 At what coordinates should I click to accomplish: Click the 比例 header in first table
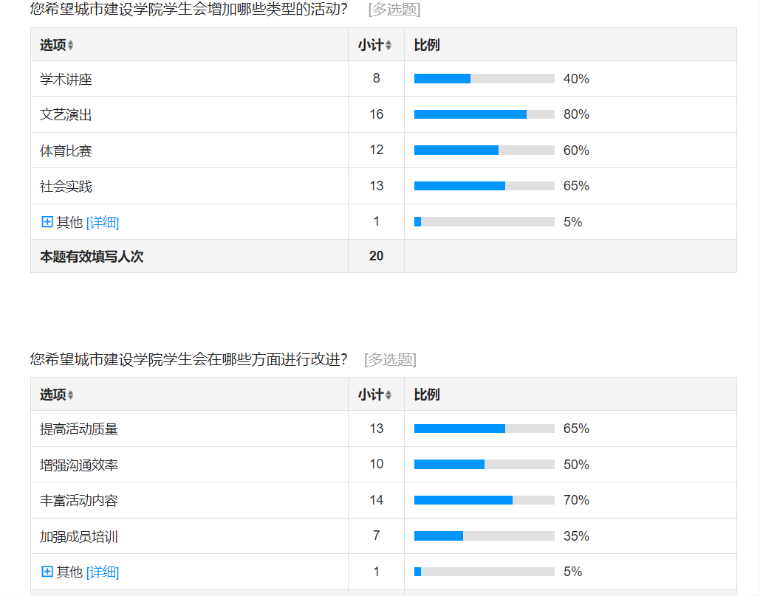(427, 45)
